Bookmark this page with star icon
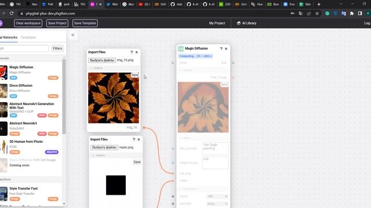Screen dimensions: 371x208 pos(317,13)
